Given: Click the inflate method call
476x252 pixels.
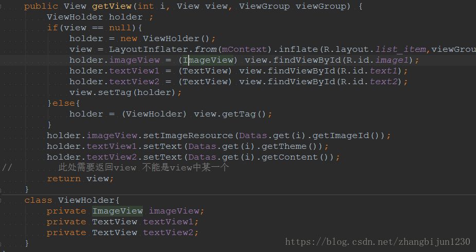Looking at the screenshot, I should 299,49.
